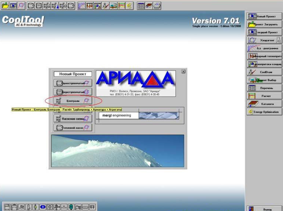Click the table grid list toolbar icon
Image resolution: width=283 pixels, height=211 pixels.
pos(141,6)
